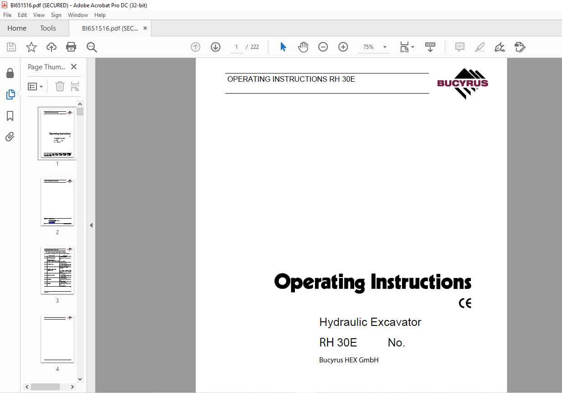The image size is (562, 393).
Task: Activate the hand pan tool
Action: pos(303,47)
